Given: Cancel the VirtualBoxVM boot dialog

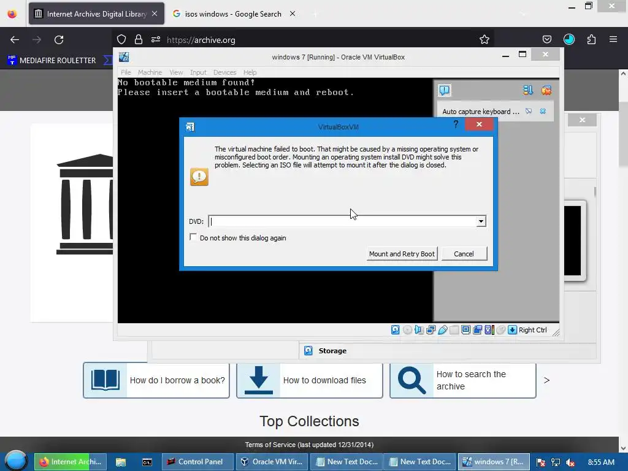Looking at the screenshot, I should 464,253.
